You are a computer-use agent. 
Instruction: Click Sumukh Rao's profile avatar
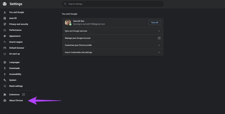(68, 23)
